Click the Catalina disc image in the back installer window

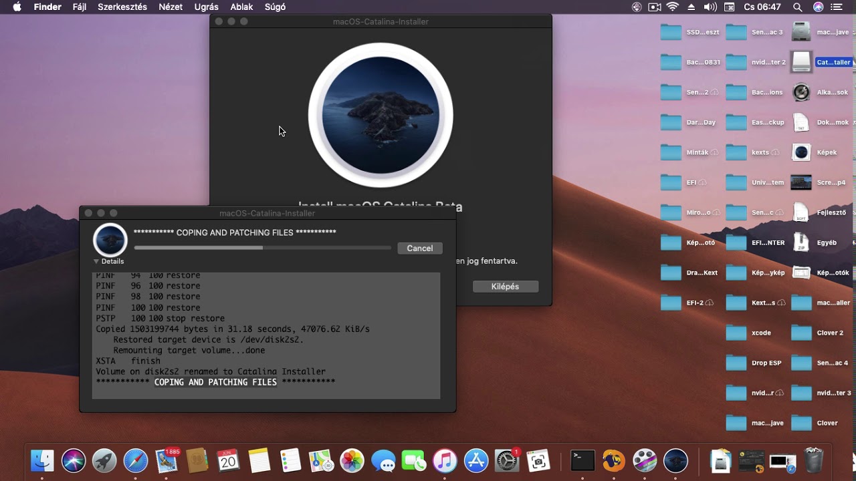[381, 115]
